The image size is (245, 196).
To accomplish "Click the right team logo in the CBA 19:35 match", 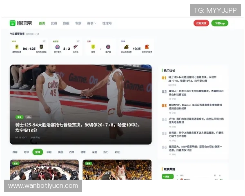I will tap(147, 47).
